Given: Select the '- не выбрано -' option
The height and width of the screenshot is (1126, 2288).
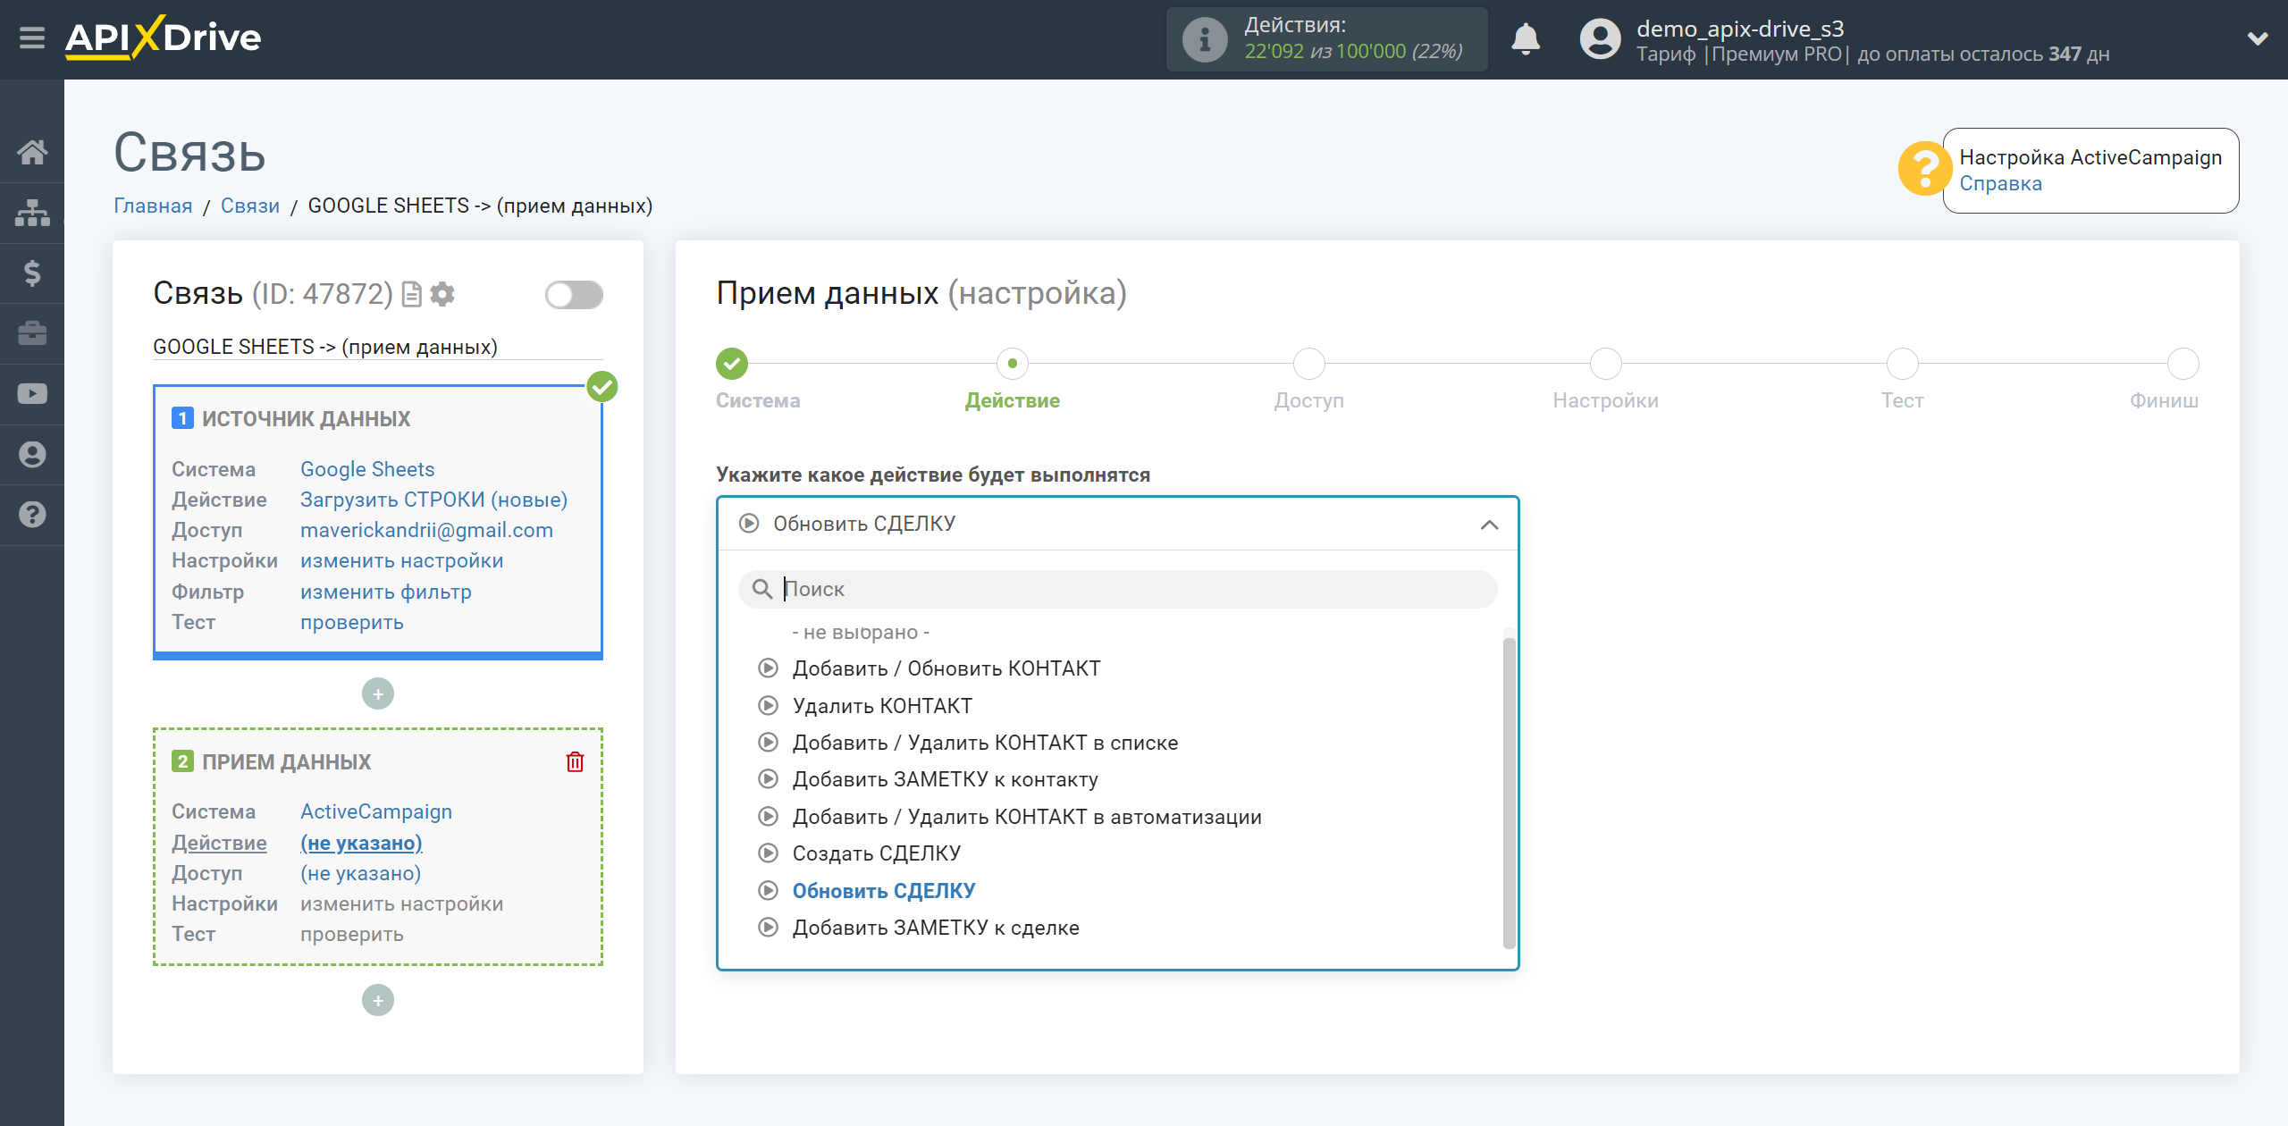Looking at the screenshot, I should [861, 632].
